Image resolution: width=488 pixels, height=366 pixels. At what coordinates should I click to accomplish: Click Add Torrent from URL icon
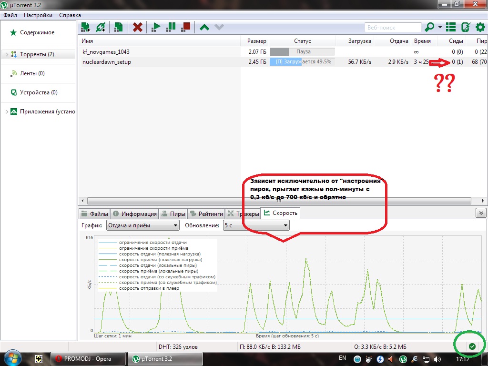pos(101,27)
